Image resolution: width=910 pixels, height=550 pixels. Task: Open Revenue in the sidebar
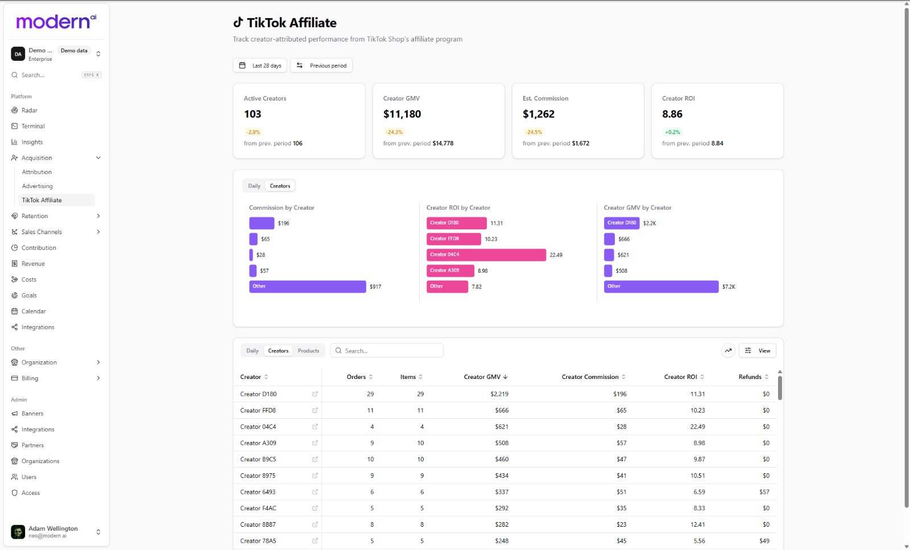pyautogui.click(x=33, y=264)
